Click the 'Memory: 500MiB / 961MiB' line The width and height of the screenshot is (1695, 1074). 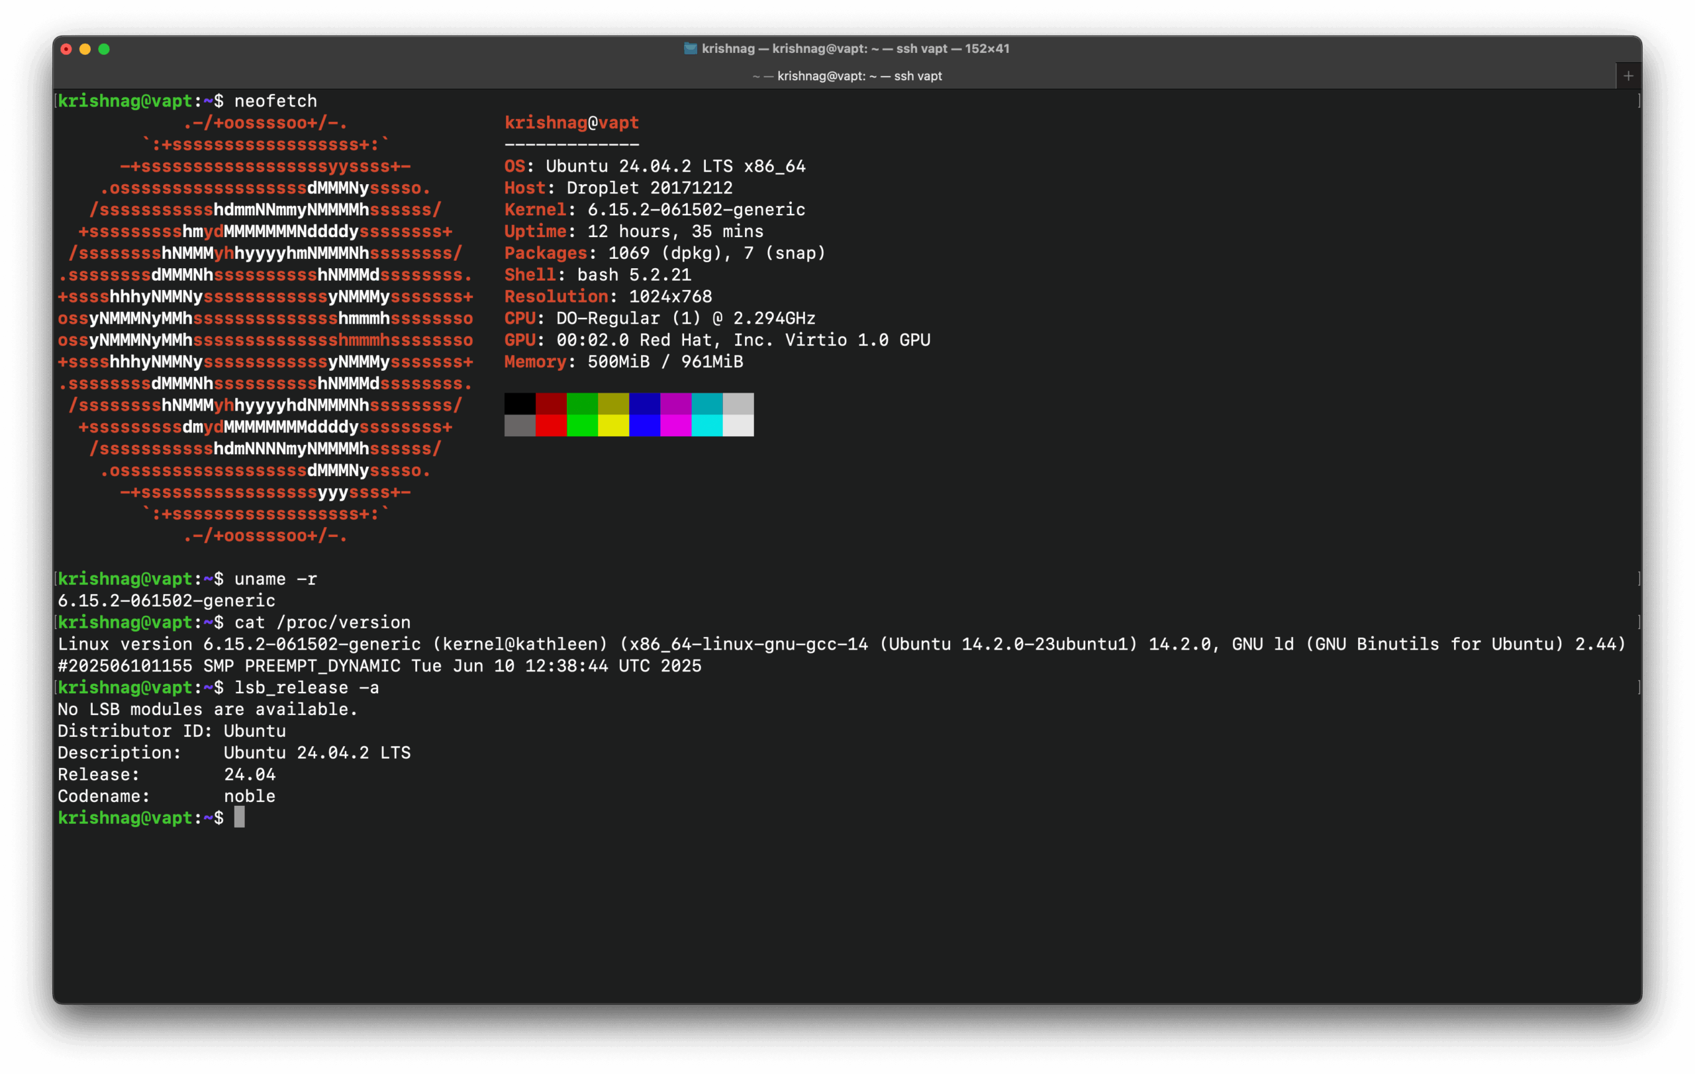coord(624,362)
